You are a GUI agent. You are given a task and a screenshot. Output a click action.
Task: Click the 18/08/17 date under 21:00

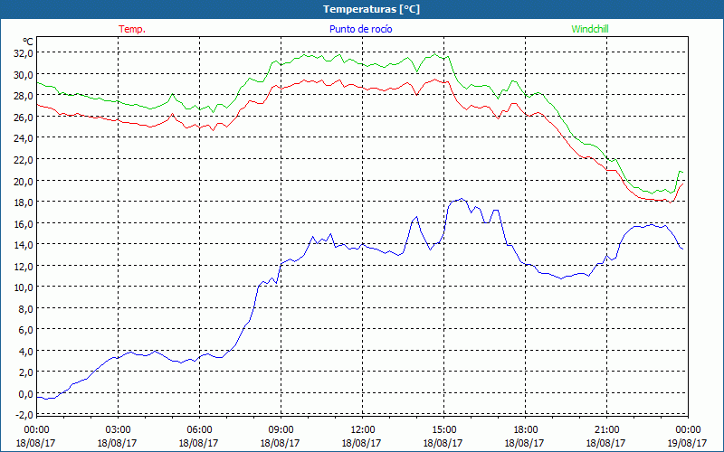(x=605, y=443)
